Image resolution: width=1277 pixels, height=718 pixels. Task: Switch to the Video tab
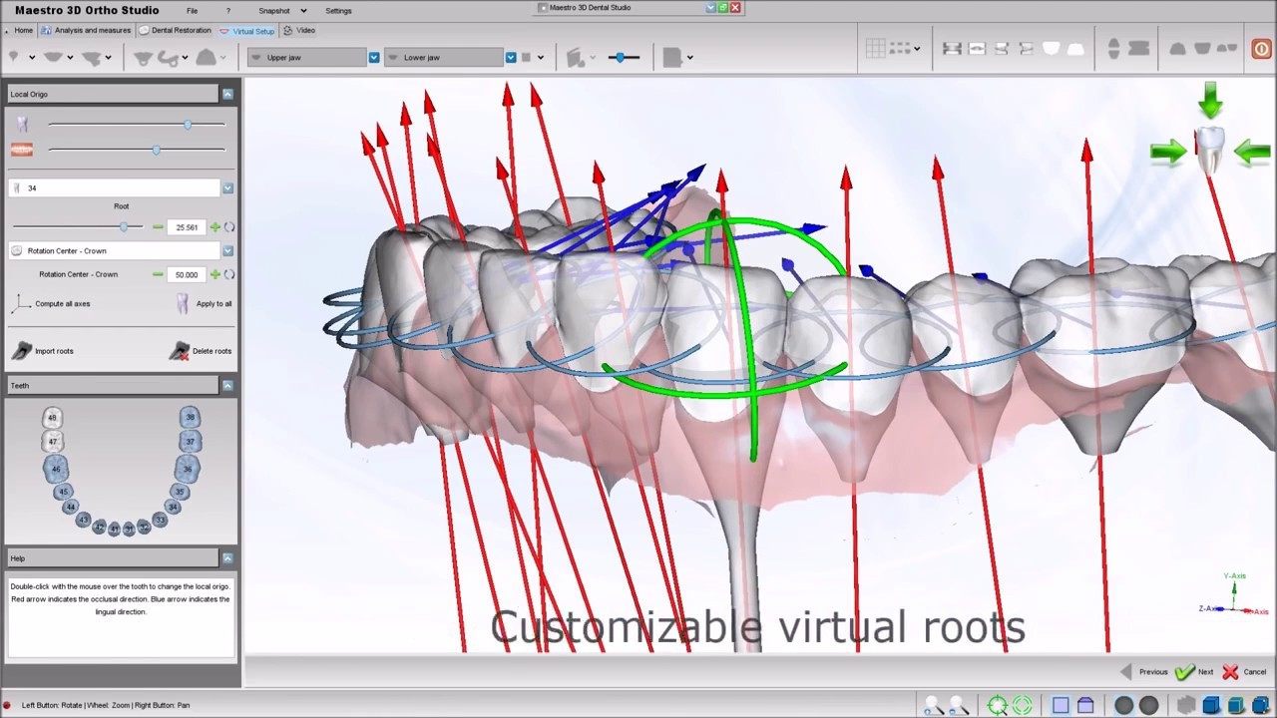point(299,31)
